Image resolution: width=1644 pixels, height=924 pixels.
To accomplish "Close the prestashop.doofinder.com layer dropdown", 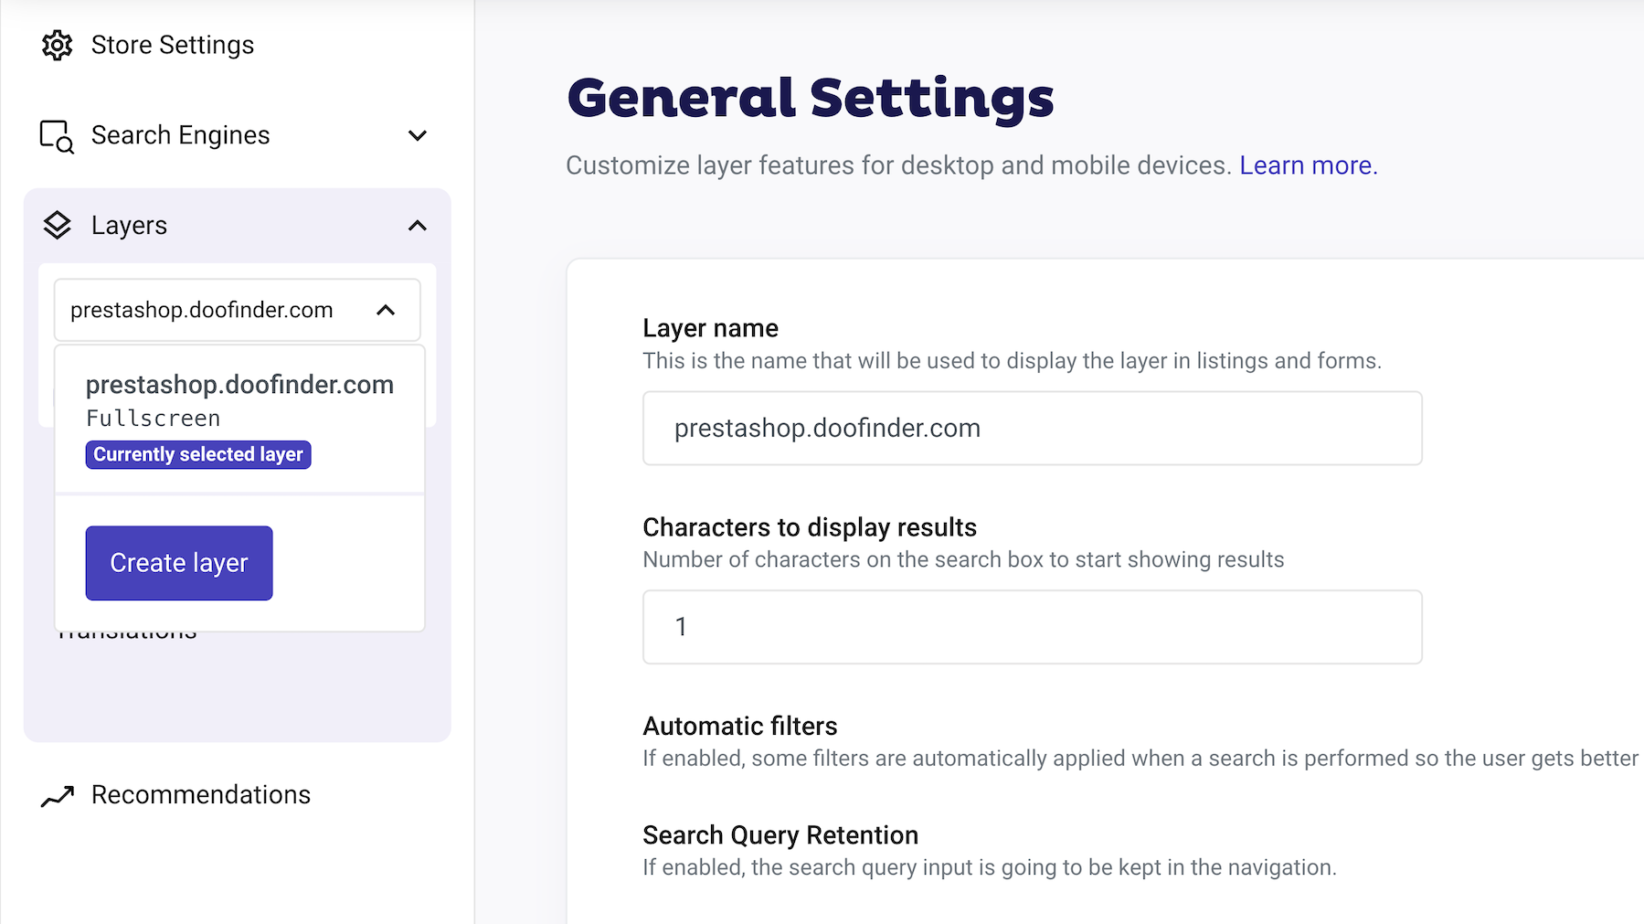I will 237,310.
